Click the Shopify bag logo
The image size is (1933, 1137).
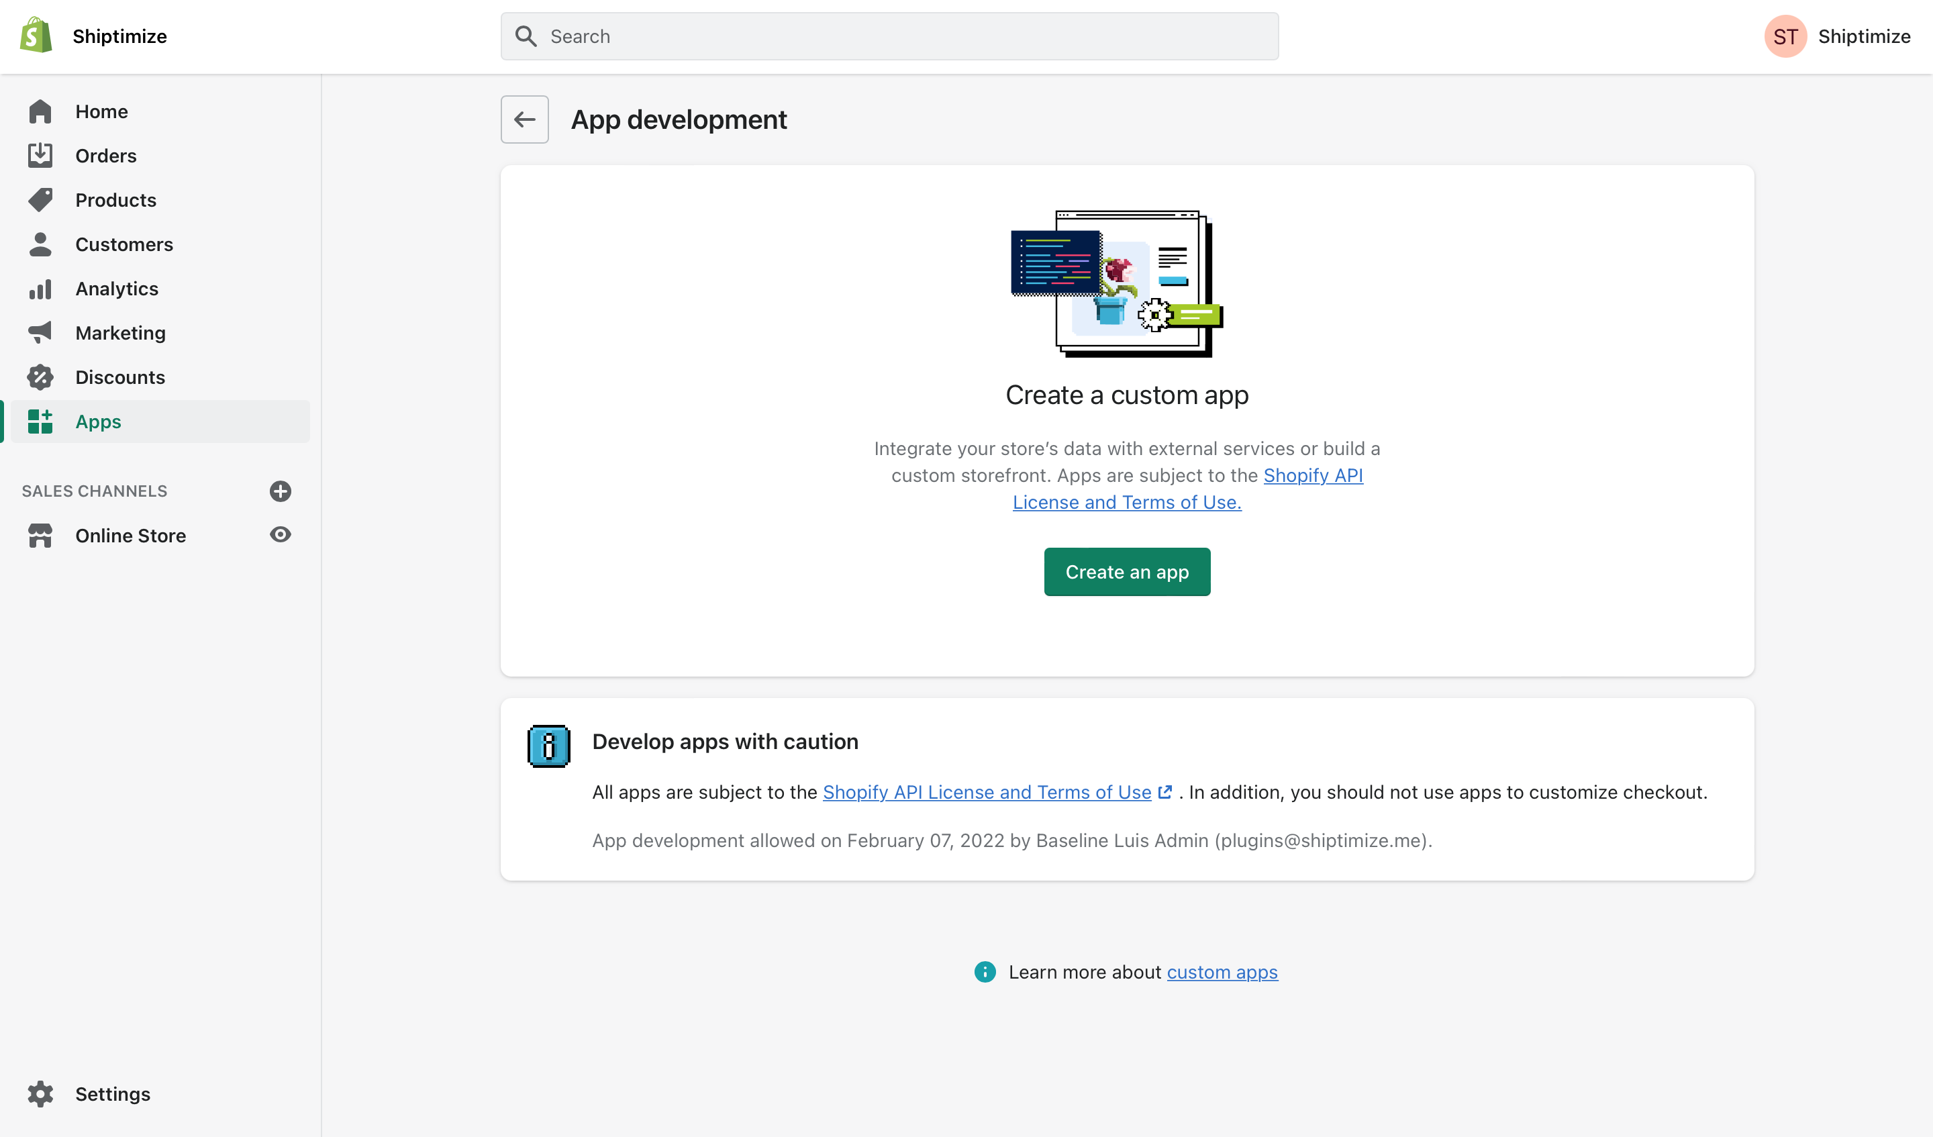36,36
